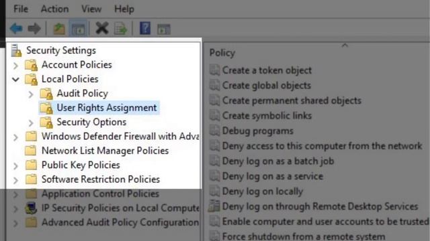This screenshot has height=241, width=430.
Task: Expand the Application Control Policies node
Action: coord(16,195)
